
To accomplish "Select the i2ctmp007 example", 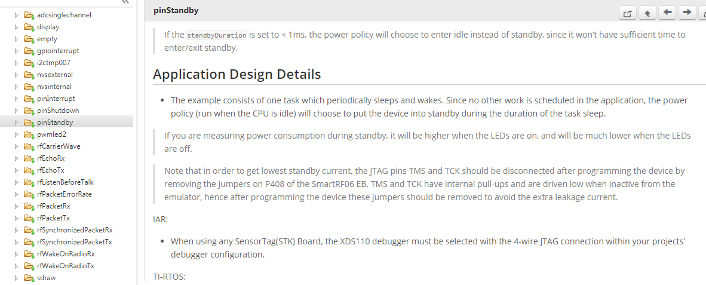I will tap(54, 63).
